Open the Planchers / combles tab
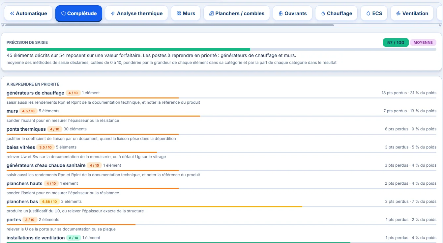Screen dimensions: 443x243 pyautogui.click(x=237, y=13)
